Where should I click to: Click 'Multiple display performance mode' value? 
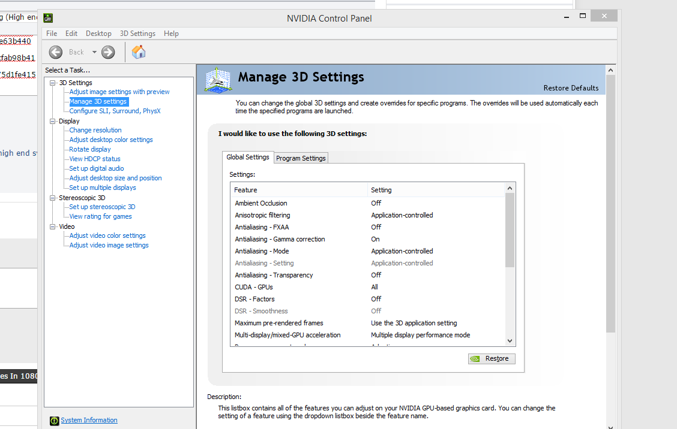421,335
